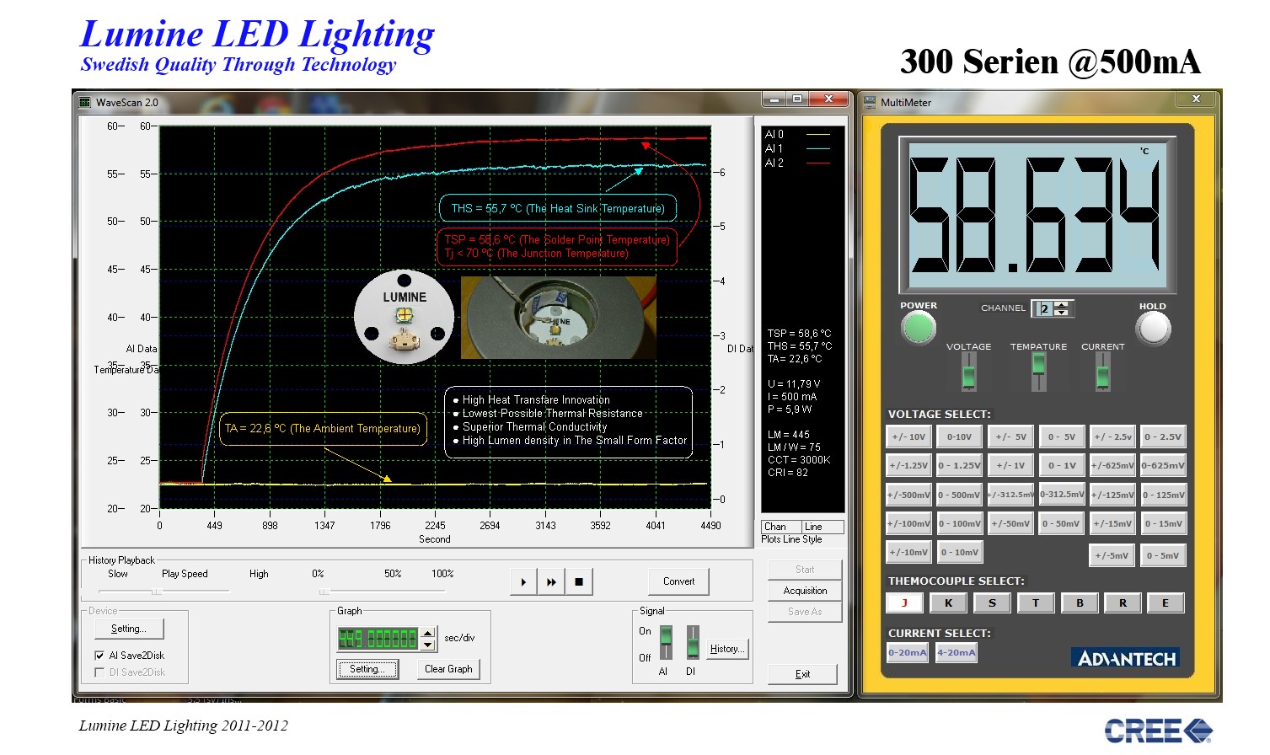Select the 0 - 5mV voltage range
Viewport: 1270px width, 755px height.
pyautogui.click(x=1163, y=555)
